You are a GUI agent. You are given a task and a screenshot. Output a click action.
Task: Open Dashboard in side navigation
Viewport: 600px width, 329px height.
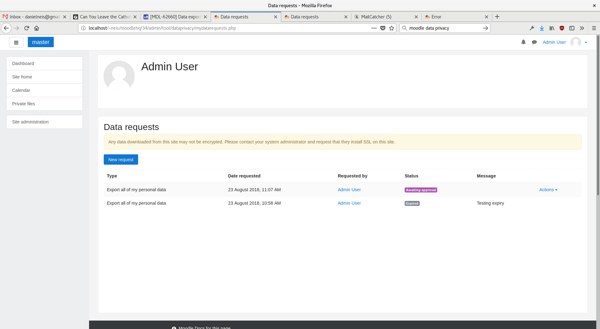[x=44, y=63]
